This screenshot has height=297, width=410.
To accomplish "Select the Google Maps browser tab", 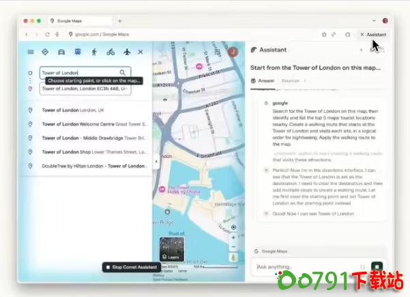I will click(80, 20).
